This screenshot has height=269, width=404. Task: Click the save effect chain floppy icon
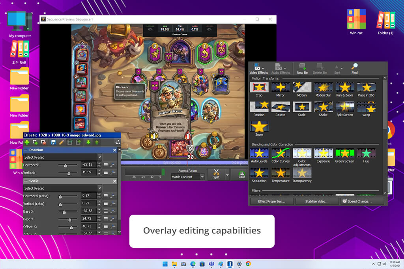tap(53, 142)
